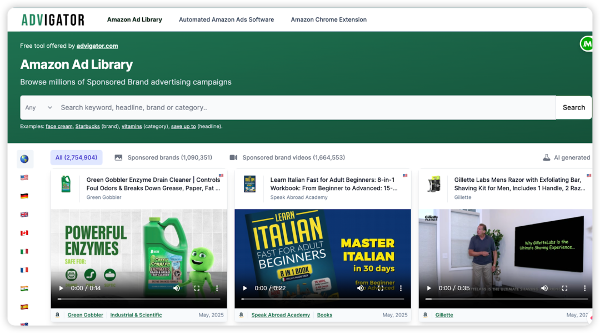Open Amazon Ad Library nav item
Viewport: 600px width, 333px height.
(x=134, y=19)
